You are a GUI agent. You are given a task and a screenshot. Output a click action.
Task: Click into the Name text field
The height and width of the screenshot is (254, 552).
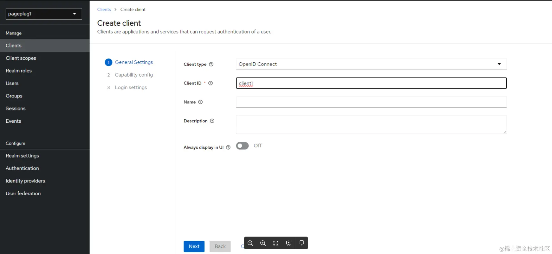371,102
